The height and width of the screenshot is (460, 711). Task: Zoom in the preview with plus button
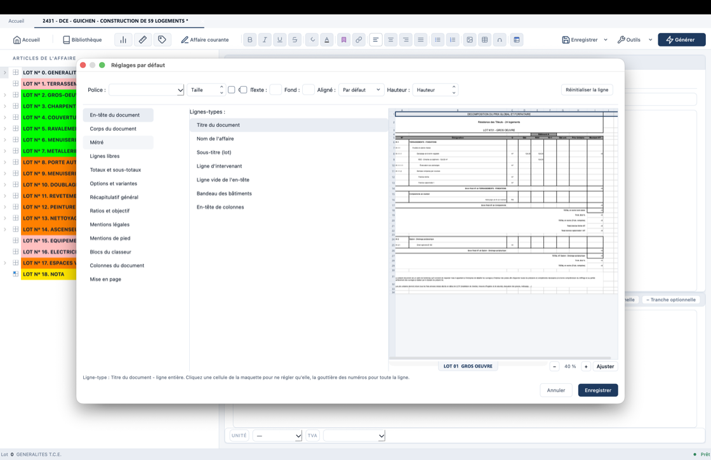[586, 367]
